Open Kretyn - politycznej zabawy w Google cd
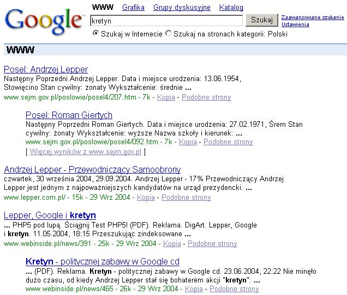The image size is (347, 295). click(x=103, y=261)
